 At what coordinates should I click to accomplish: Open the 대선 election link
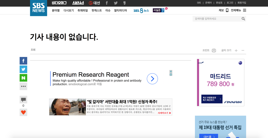pyautogui.click(x=94, y=3)
